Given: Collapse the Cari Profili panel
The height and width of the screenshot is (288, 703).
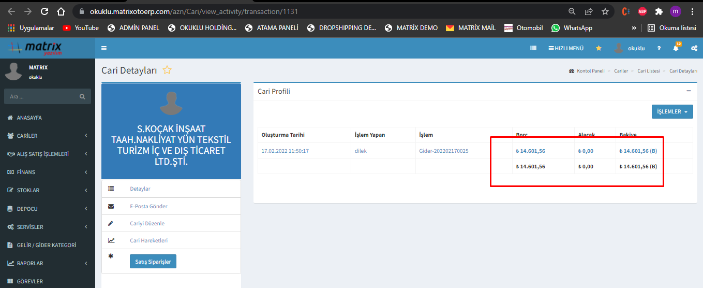Looking at the screenshot, I should pos(689,91).
